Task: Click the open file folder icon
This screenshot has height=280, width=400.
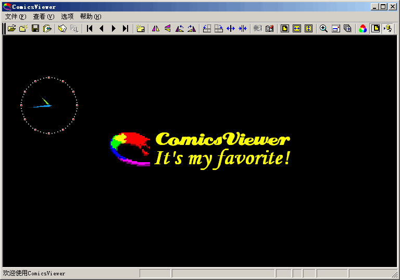Action: click(x=11, y=29)
